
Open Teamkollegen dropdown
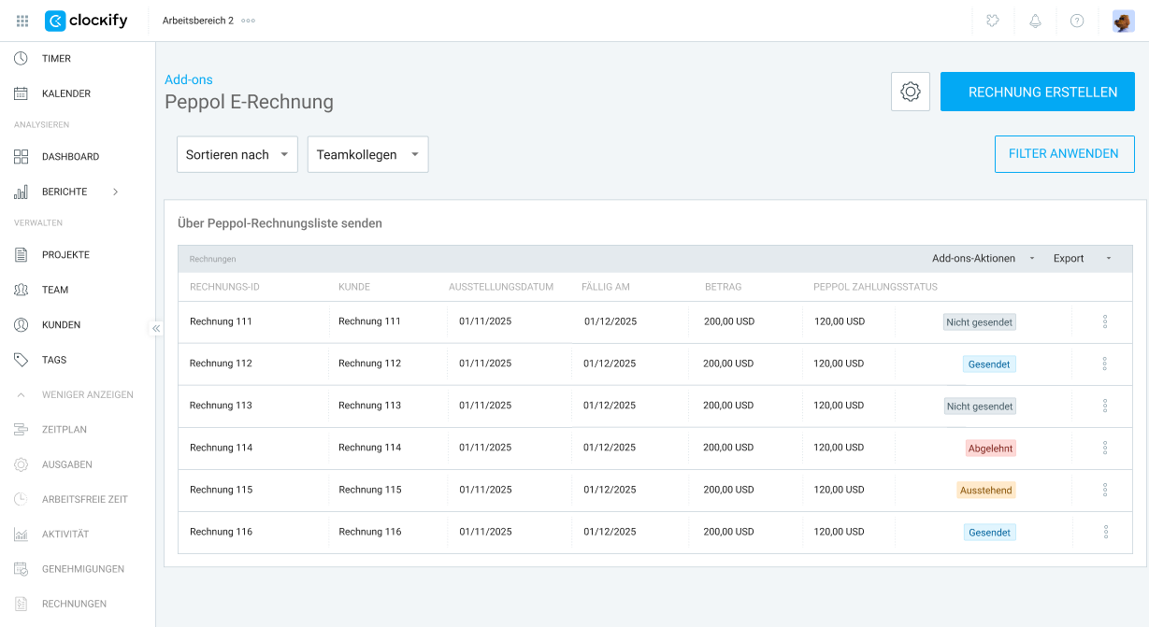368,155
